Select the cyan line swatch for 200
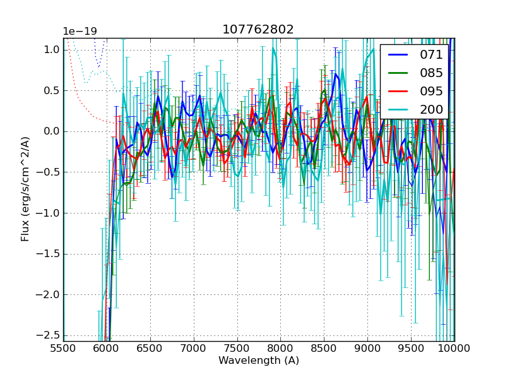The image size is (505, 379). point(398,109)
